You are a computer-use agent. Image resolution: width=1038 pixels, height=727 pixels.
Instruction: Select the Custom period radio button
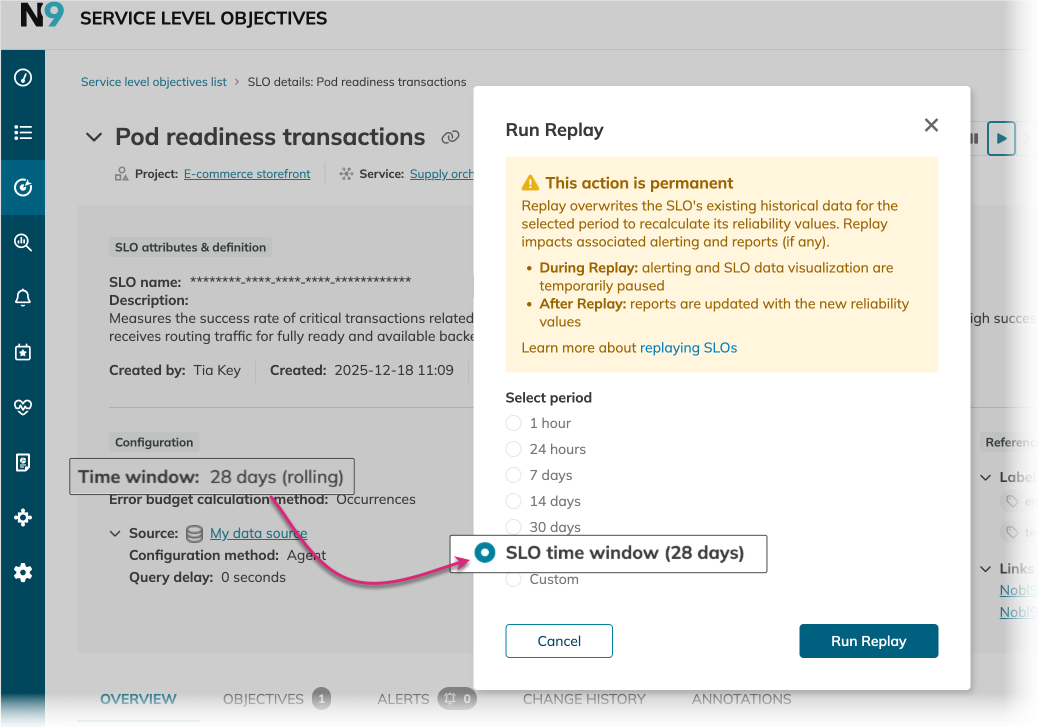pyautogui.click(x=513, y=579)
